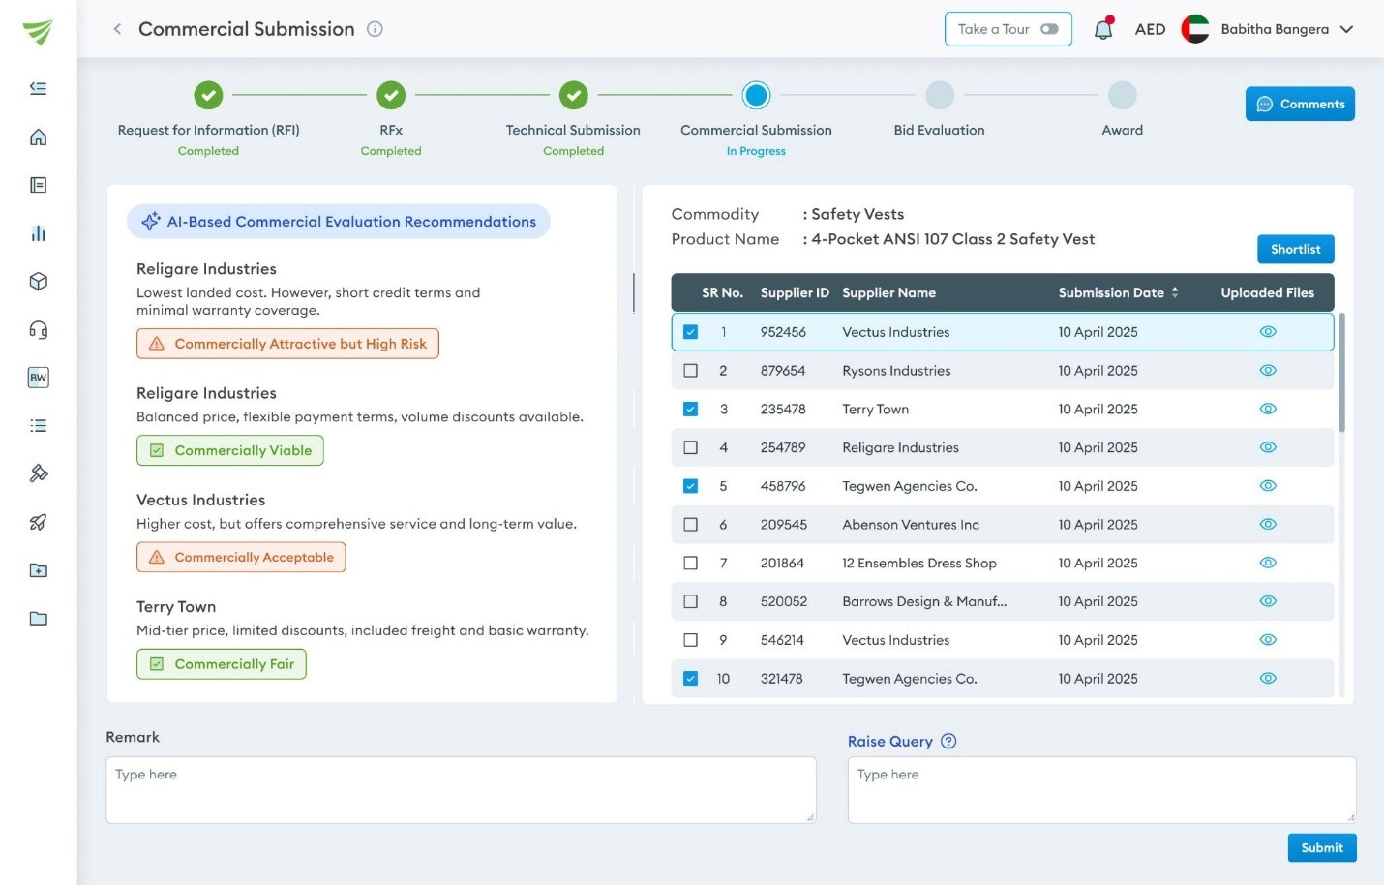
Task: Click the green logo in the sidebar
Action: point(38,32)
